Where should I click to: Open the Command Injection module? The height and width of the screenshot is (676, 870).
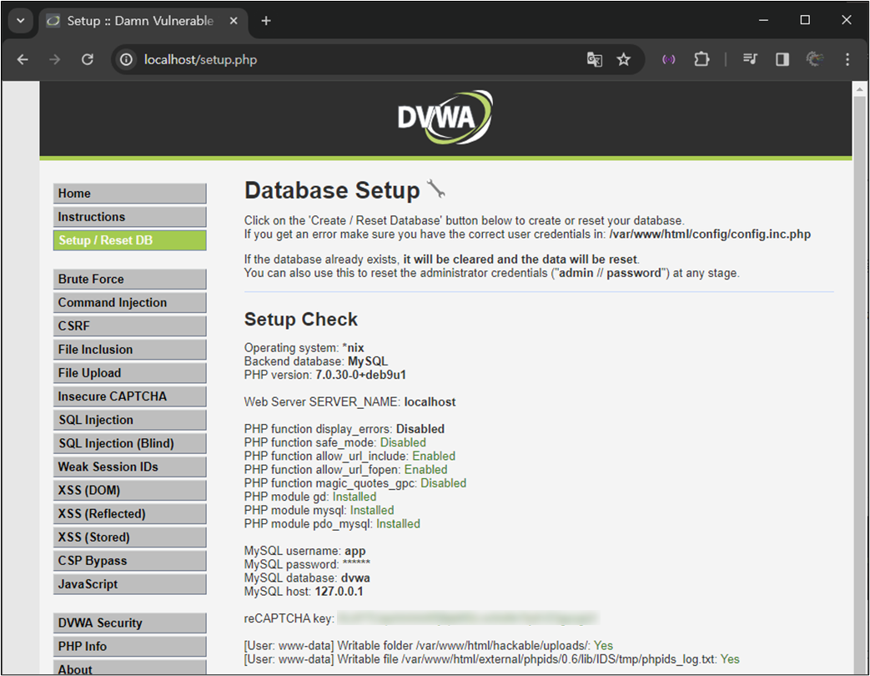130,302
